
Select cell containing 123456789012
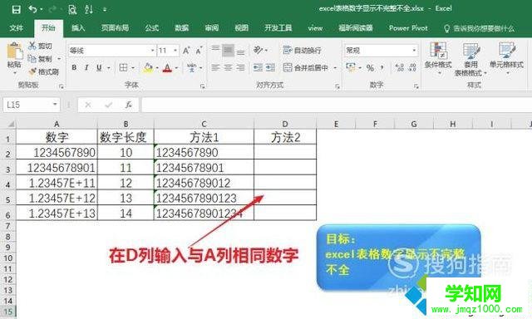pos(204,183)
